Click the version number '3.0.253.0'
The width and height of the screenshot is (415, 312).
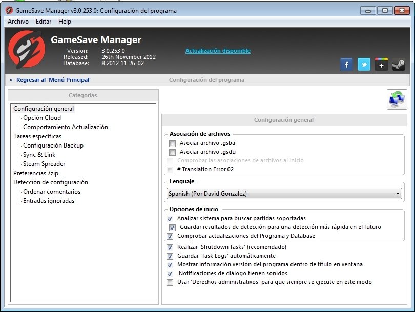113,51
